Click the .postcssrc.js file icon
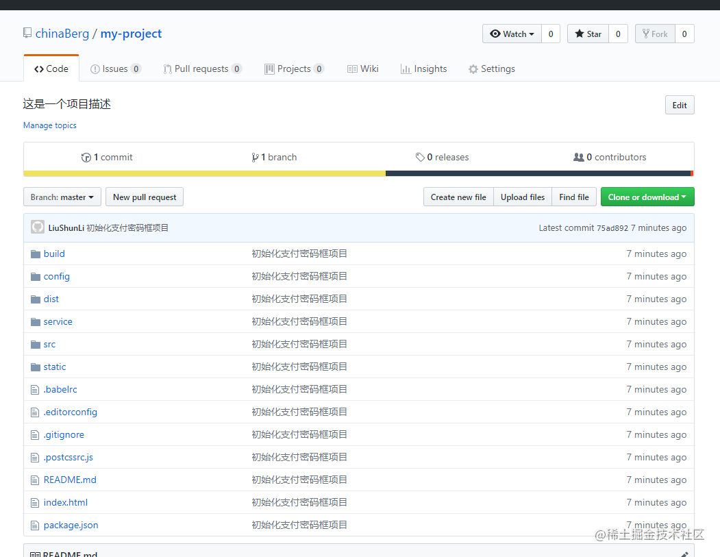The image size is (720, 557). coord(35,458)
